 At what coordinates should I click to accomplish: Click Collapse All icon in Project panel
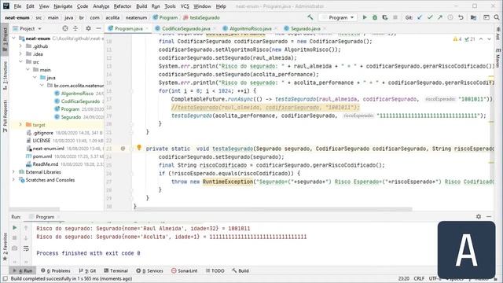click(75, 28)
